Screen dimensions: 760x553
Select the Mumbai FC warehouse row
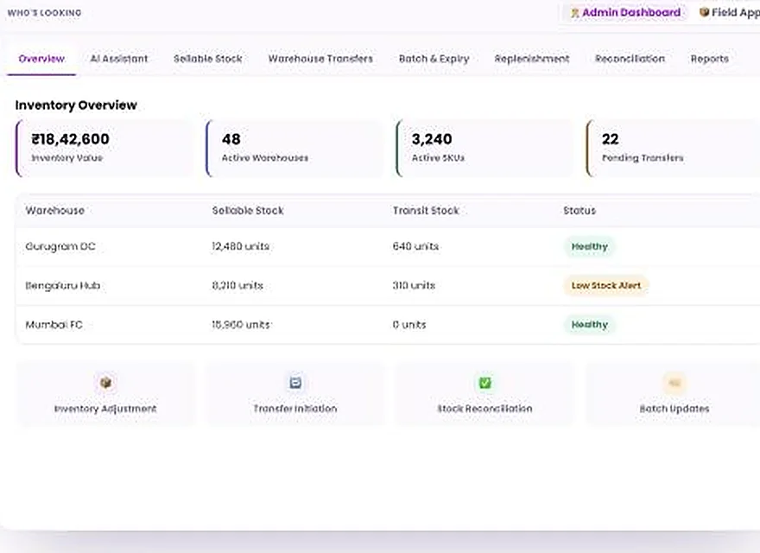388,325
